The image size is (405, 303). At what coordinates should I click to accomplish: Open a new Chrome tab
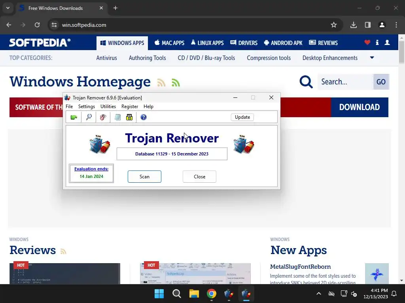click(115, 8)
